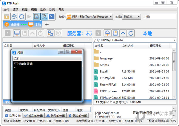The image size is (179, 126).
Task: Open the 选项 menu
Action: click(x=16, y=10)
